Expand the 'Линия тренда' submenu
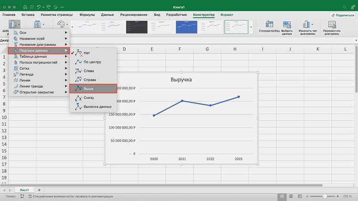Screen dimensions: 358x201 (39, 86)
